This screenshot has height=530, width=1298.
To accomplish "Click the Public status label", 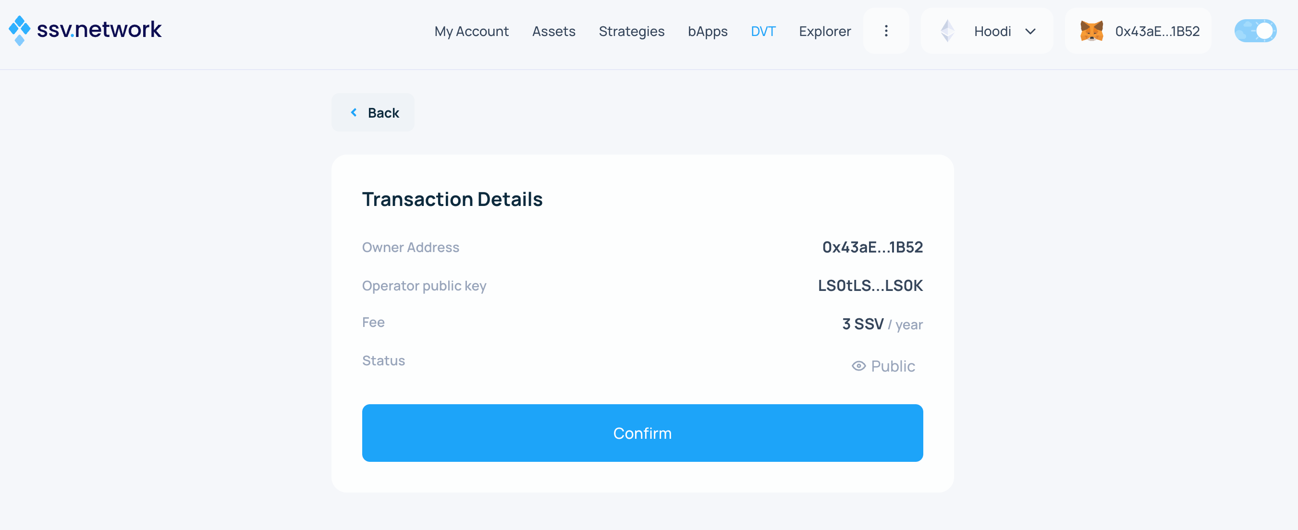I will pos(893,366).
